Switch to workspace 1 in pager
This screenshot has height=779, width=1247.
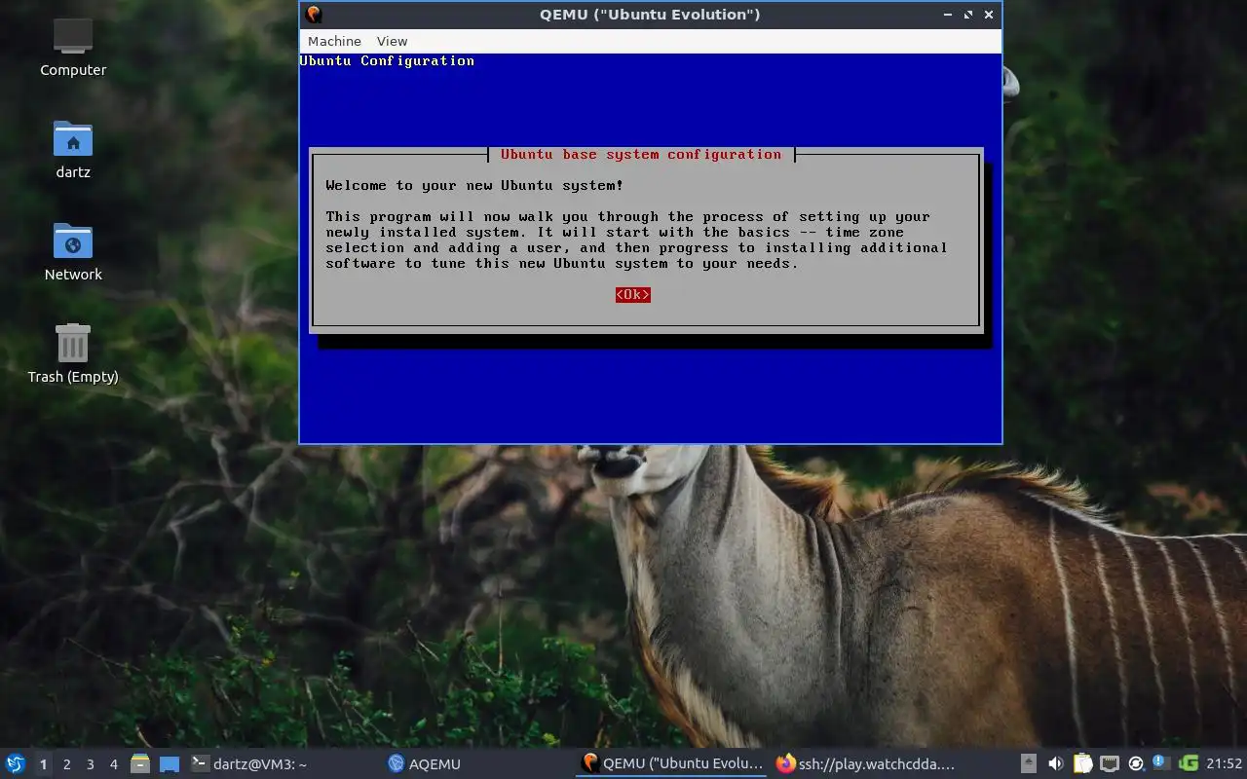[43, 764]
